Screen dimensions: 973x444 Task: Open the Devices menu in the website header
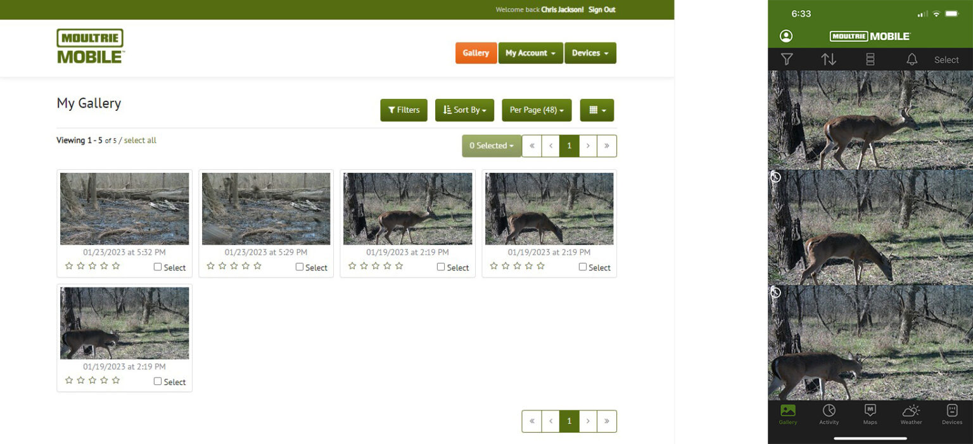pyautogui.click(x=590, y=53)
